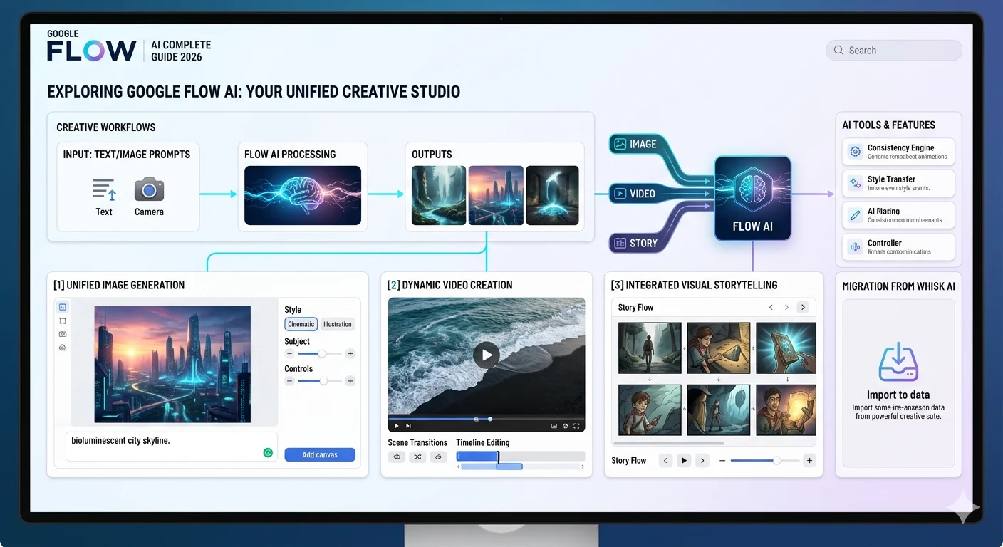Click the Search input field
1003x547 pixels.
pyautogui.click(x=894, y=51)
